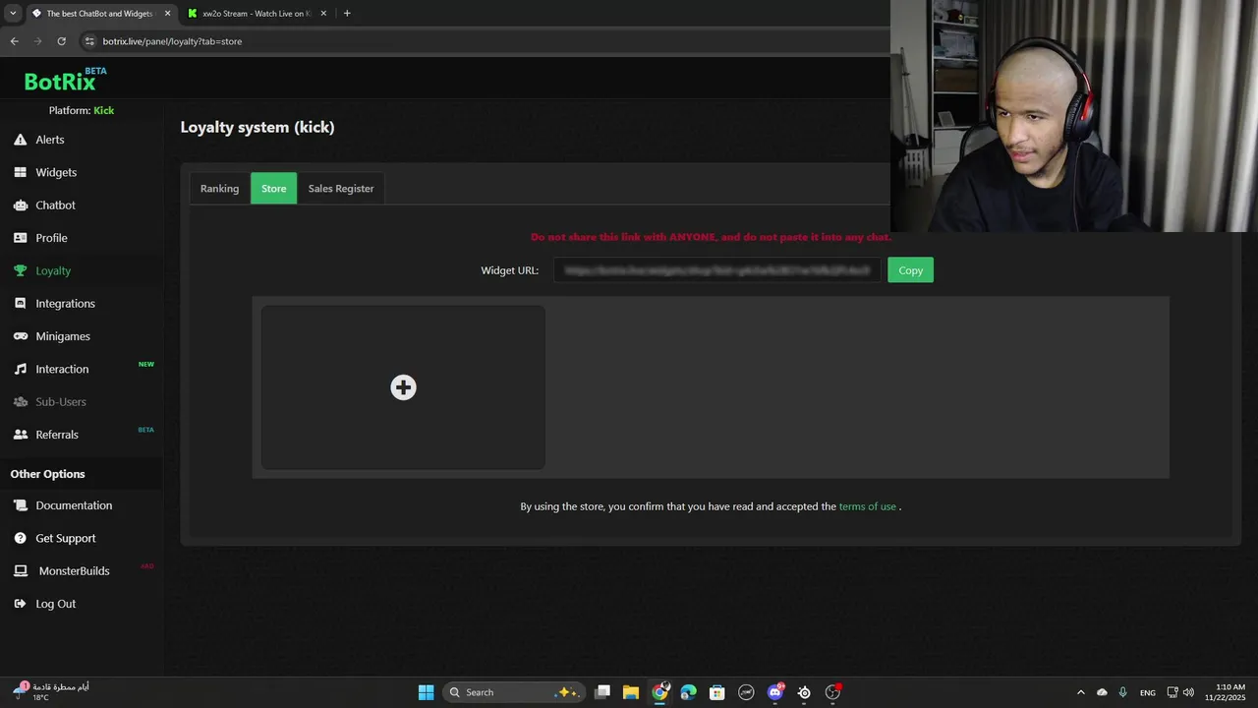Open the Sales Register tab

(341, 189)
